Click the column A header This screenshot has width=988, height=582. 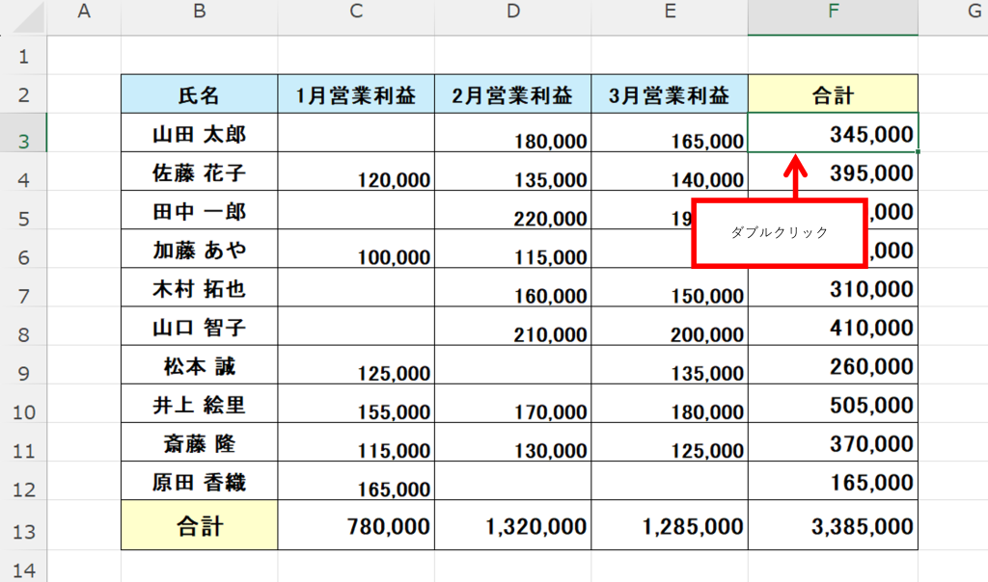[83, 12]
